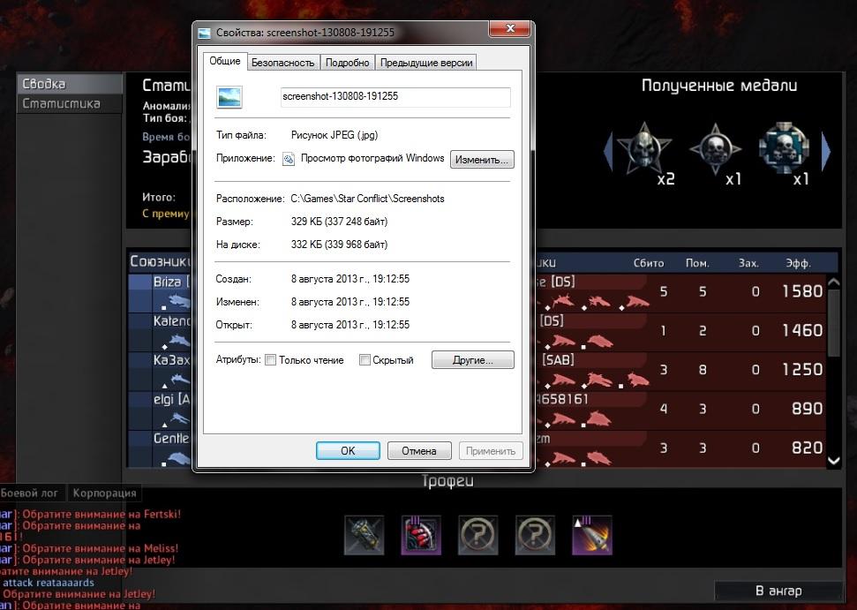Image resolution: width=857 pixels, height=610 pixels.
Task: Select the four-pointed skull medal
Action: coord(715,148)
